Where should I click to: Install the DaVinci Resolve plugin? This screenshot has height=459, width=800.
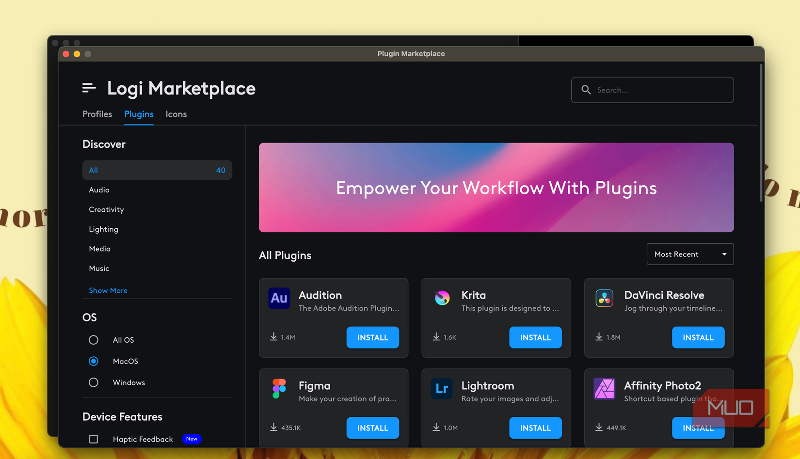point(698,337)
